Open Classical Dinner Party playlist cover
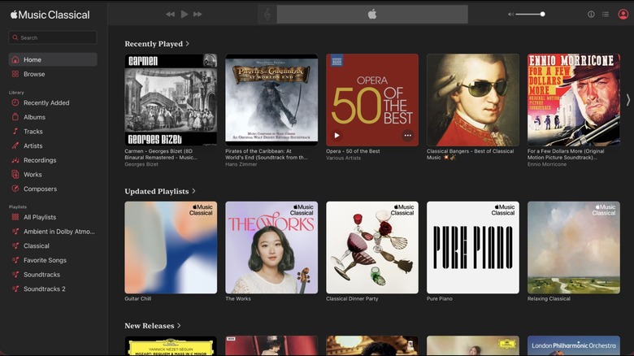The height and width of the screenshot is (356, 634). coord(372,248)
